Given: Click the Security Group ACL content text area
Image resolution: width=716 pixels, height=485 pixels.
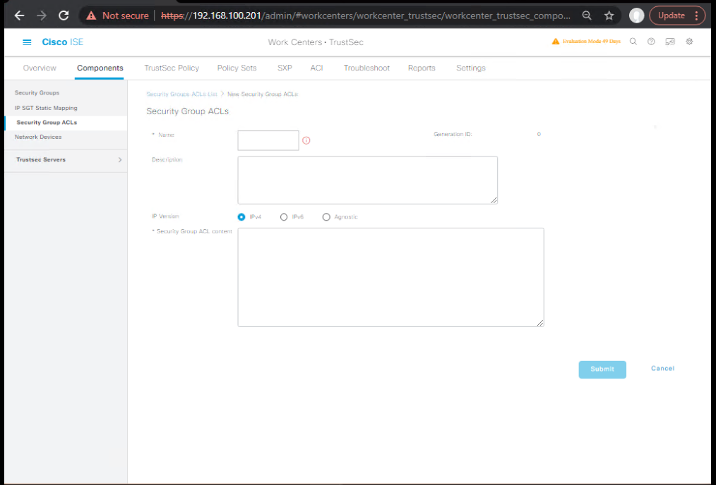Looking at the screenshot, I should click(x=391, y=277).
